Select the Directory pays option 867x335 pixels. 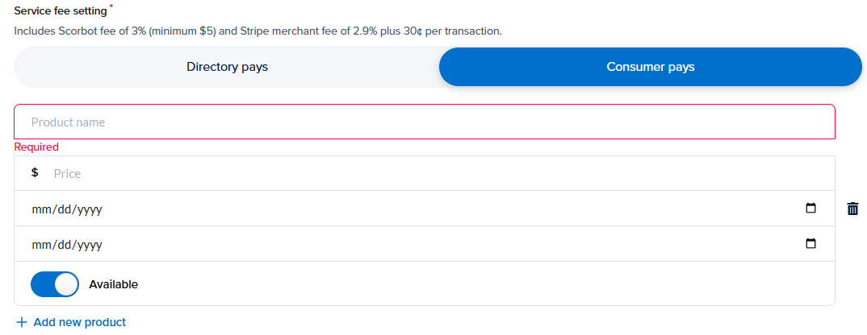[227, 67]
